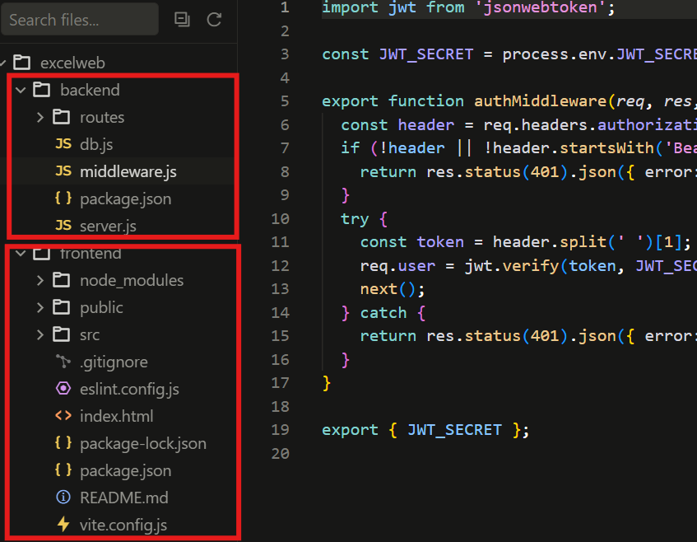Open the vite.config.js file
697x542 pixels.
[x=123, y=525]
